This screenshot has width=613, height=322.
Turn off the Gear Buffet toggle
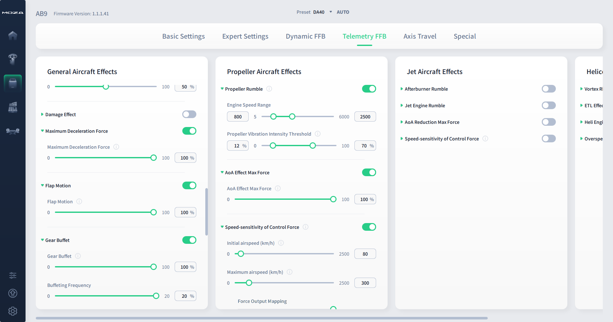(189, 240)
